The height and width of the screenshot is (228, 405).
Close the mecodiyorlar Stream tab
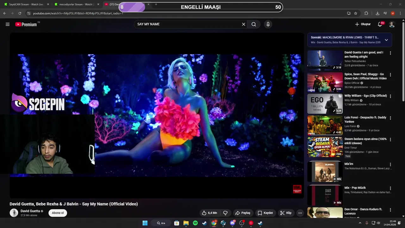pyautogui.click(x=98, y=4)
